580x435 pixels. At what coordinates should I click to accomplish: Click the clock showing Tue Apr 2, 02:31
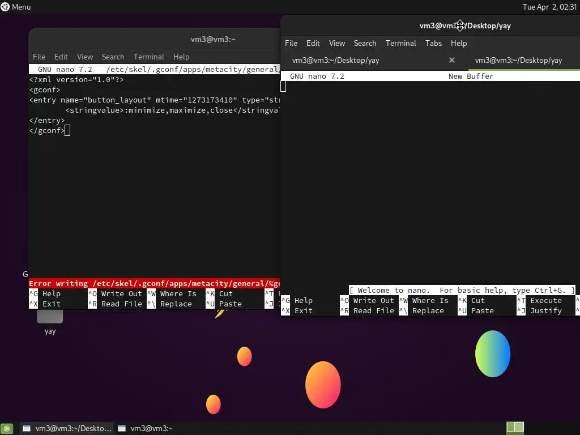click(549, 7)
